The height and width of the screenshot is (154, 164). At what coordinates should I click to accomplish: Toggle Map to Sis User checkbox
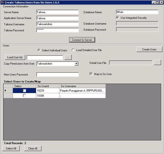tap(91, 74)
